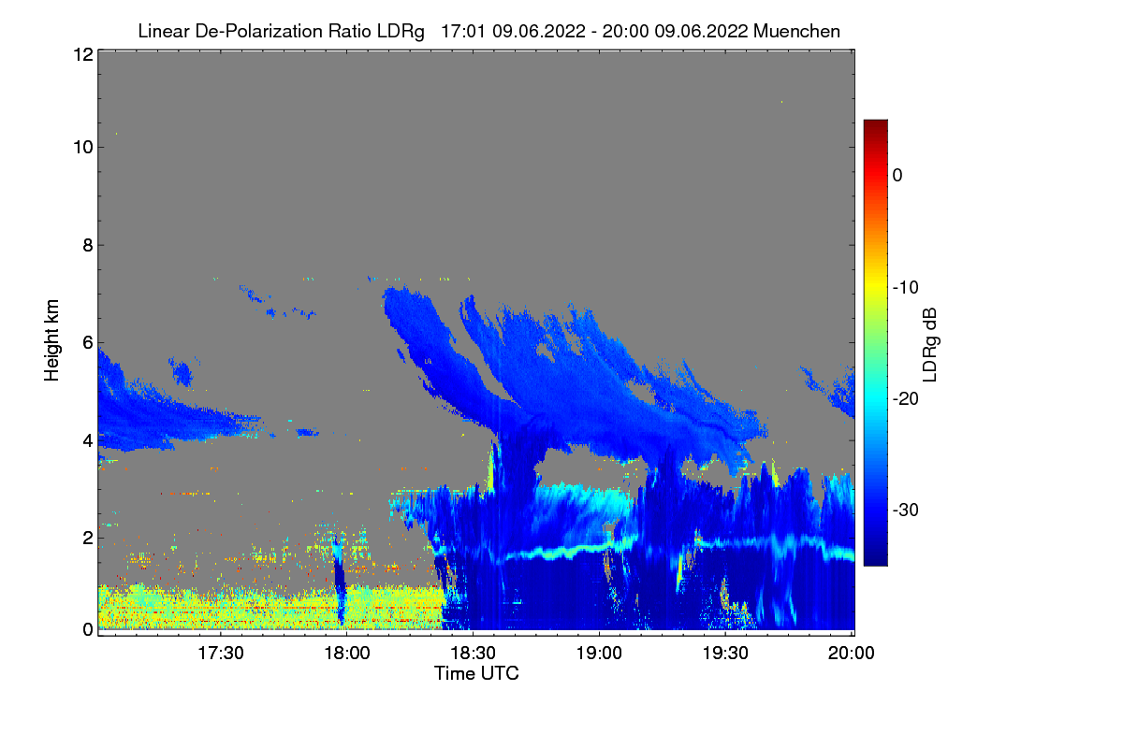Click the 18:00 time tick label
The width and height of the screenshot is (1123, 748).
(345, 653)
